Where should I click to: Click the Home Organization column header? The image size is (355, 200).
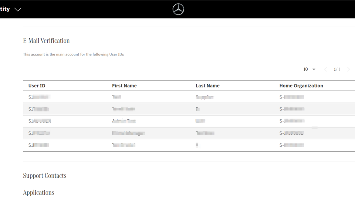[301, 86]
